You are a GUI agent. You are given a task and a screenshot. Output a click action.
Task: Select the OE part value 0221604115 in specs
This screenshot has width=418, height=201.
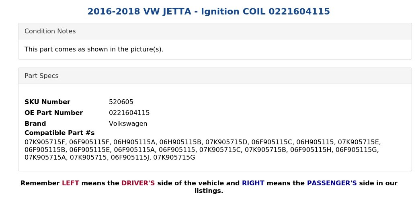(x=129, y=113)
